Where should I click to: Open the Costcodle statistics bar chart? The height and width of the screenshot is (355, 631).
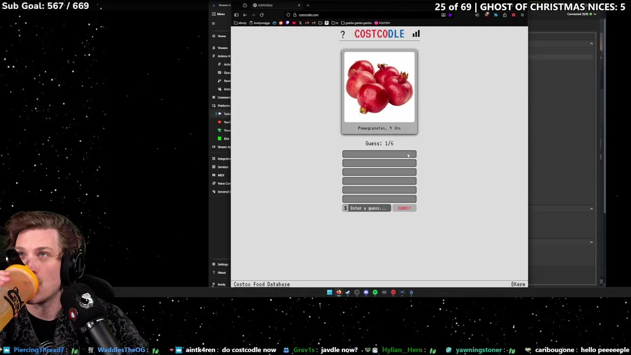[416, 34]
